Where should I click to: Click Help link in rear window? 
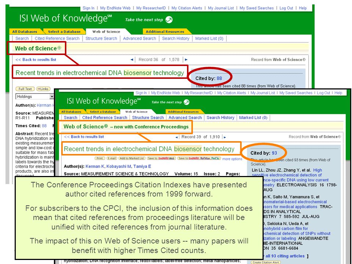(302, 8)
